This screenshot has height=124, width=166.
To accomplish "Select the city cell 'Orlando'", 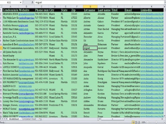I will pyautogui.click(x=55, y=67).
